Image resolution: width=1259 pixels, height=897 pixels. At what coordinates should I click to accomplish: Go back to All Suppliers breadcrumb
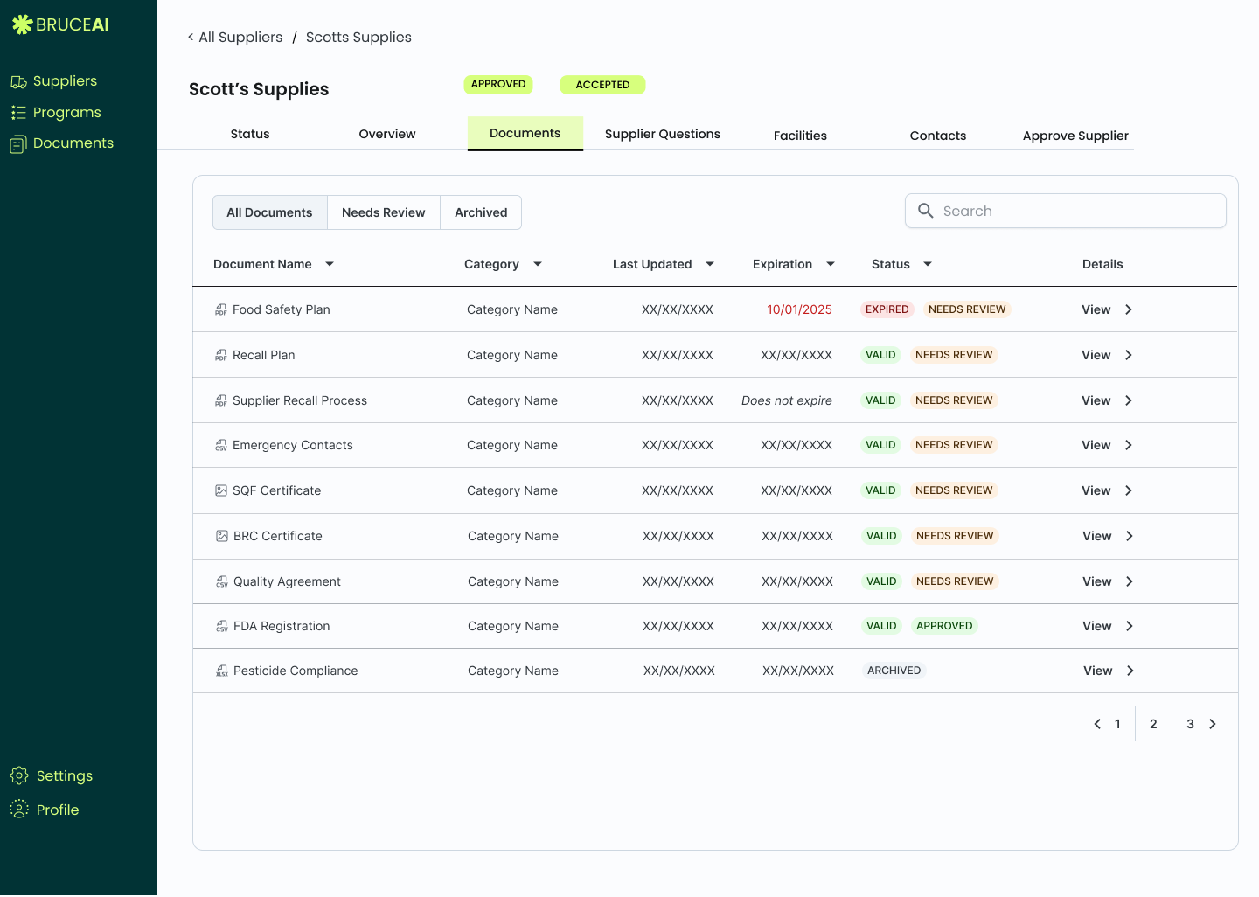240,38
